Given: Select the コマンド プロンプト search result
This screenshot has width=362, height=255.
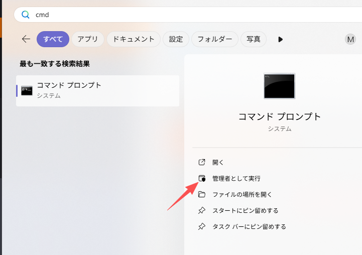Looking at the screenshot, I should [98, 91].
